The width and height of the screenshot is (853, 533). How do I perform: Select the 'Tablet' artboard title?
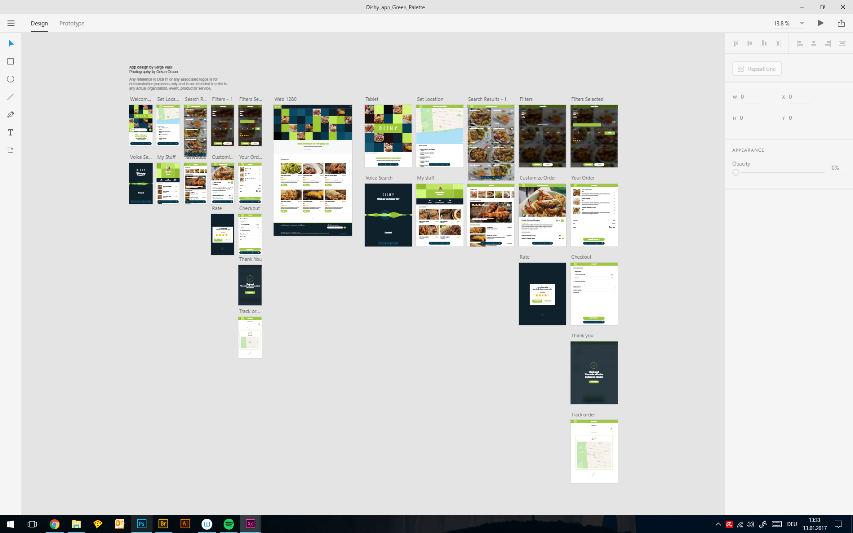[x=372, y=99]
